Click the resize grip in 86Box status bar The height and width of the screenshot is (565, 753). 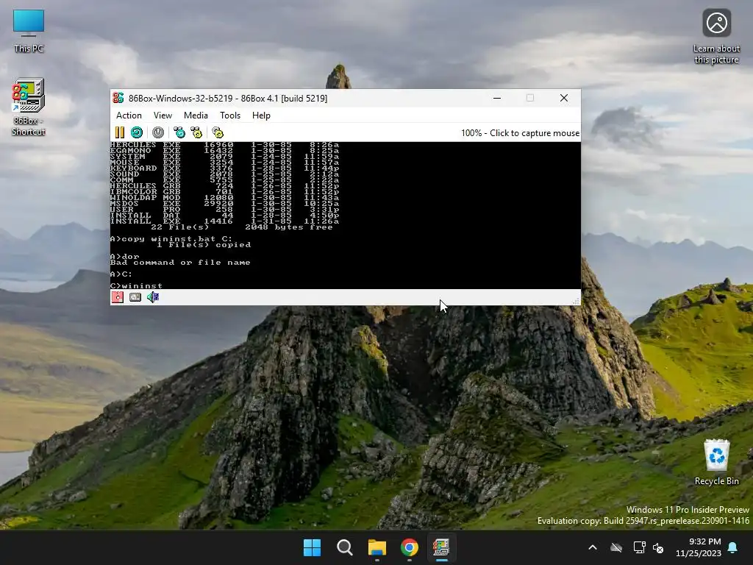[576, 301]
